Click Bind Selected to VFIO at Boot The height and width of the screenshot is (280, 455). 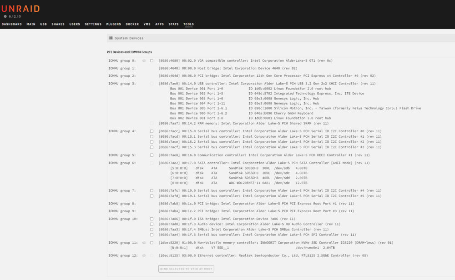pyautogui.click(x=186, y=269)
